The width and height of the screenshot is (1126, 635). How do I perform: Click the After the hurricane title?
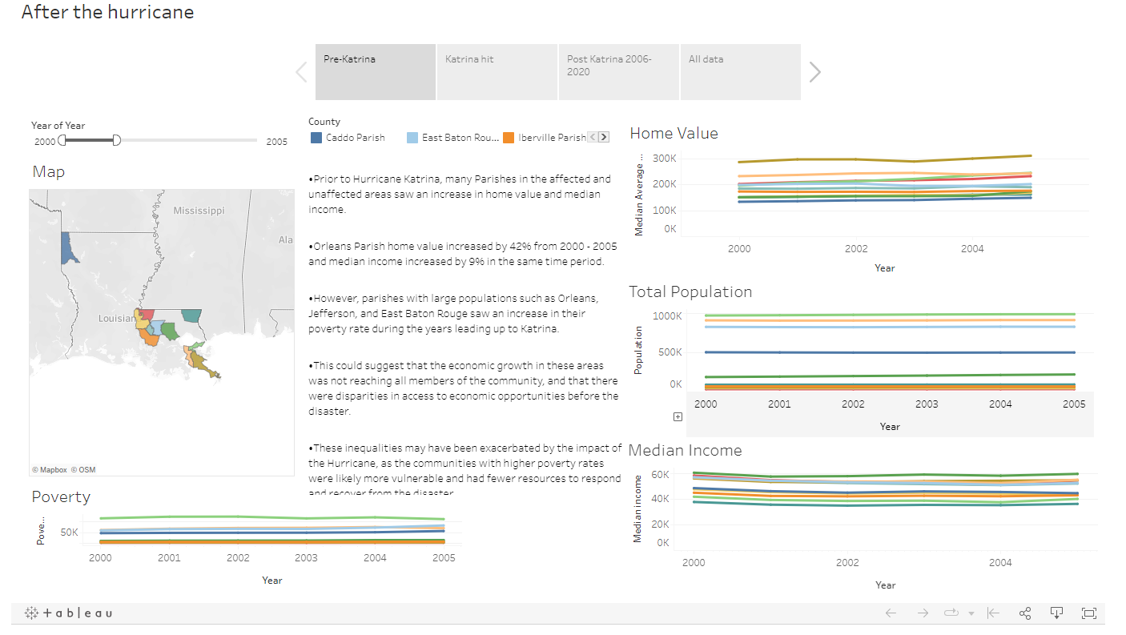(x=107, y=12)
